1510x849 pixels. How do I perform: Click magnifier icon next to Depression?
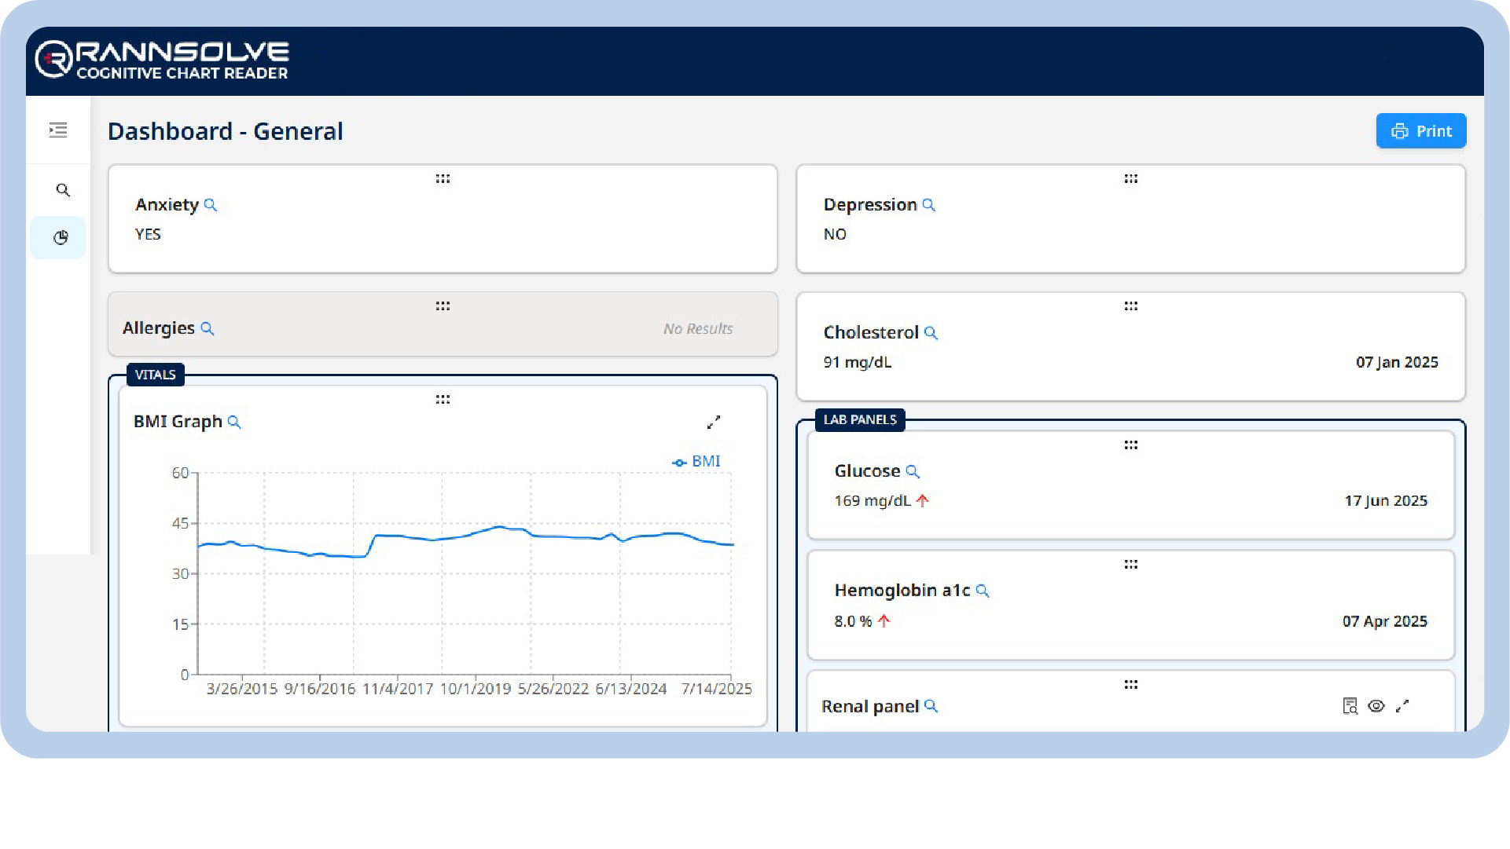(x=929, y=205)
